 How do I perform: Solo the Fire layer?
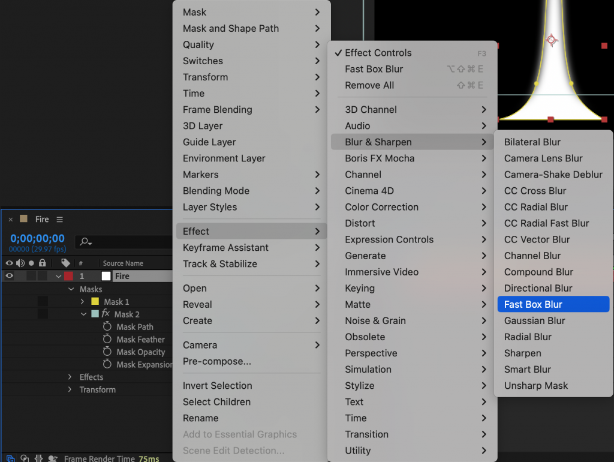pyautogui.click(x=32, y=276)
